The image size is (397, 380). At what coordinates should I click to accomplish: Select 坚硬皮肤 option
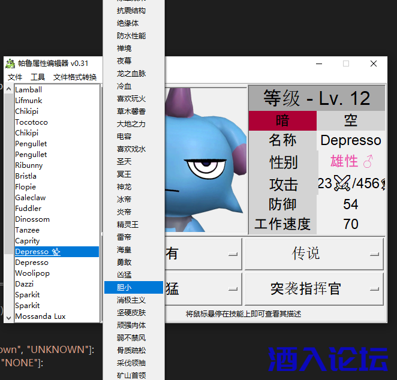134,313
